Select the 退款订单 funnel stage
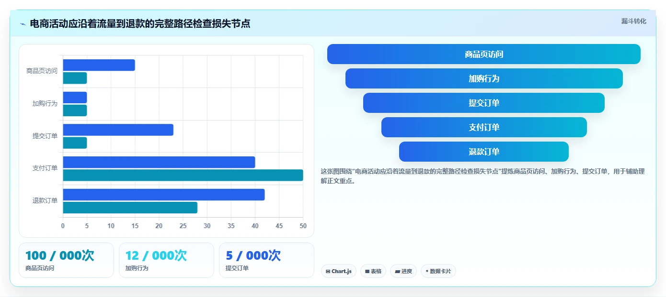 (x=484, y=152)
